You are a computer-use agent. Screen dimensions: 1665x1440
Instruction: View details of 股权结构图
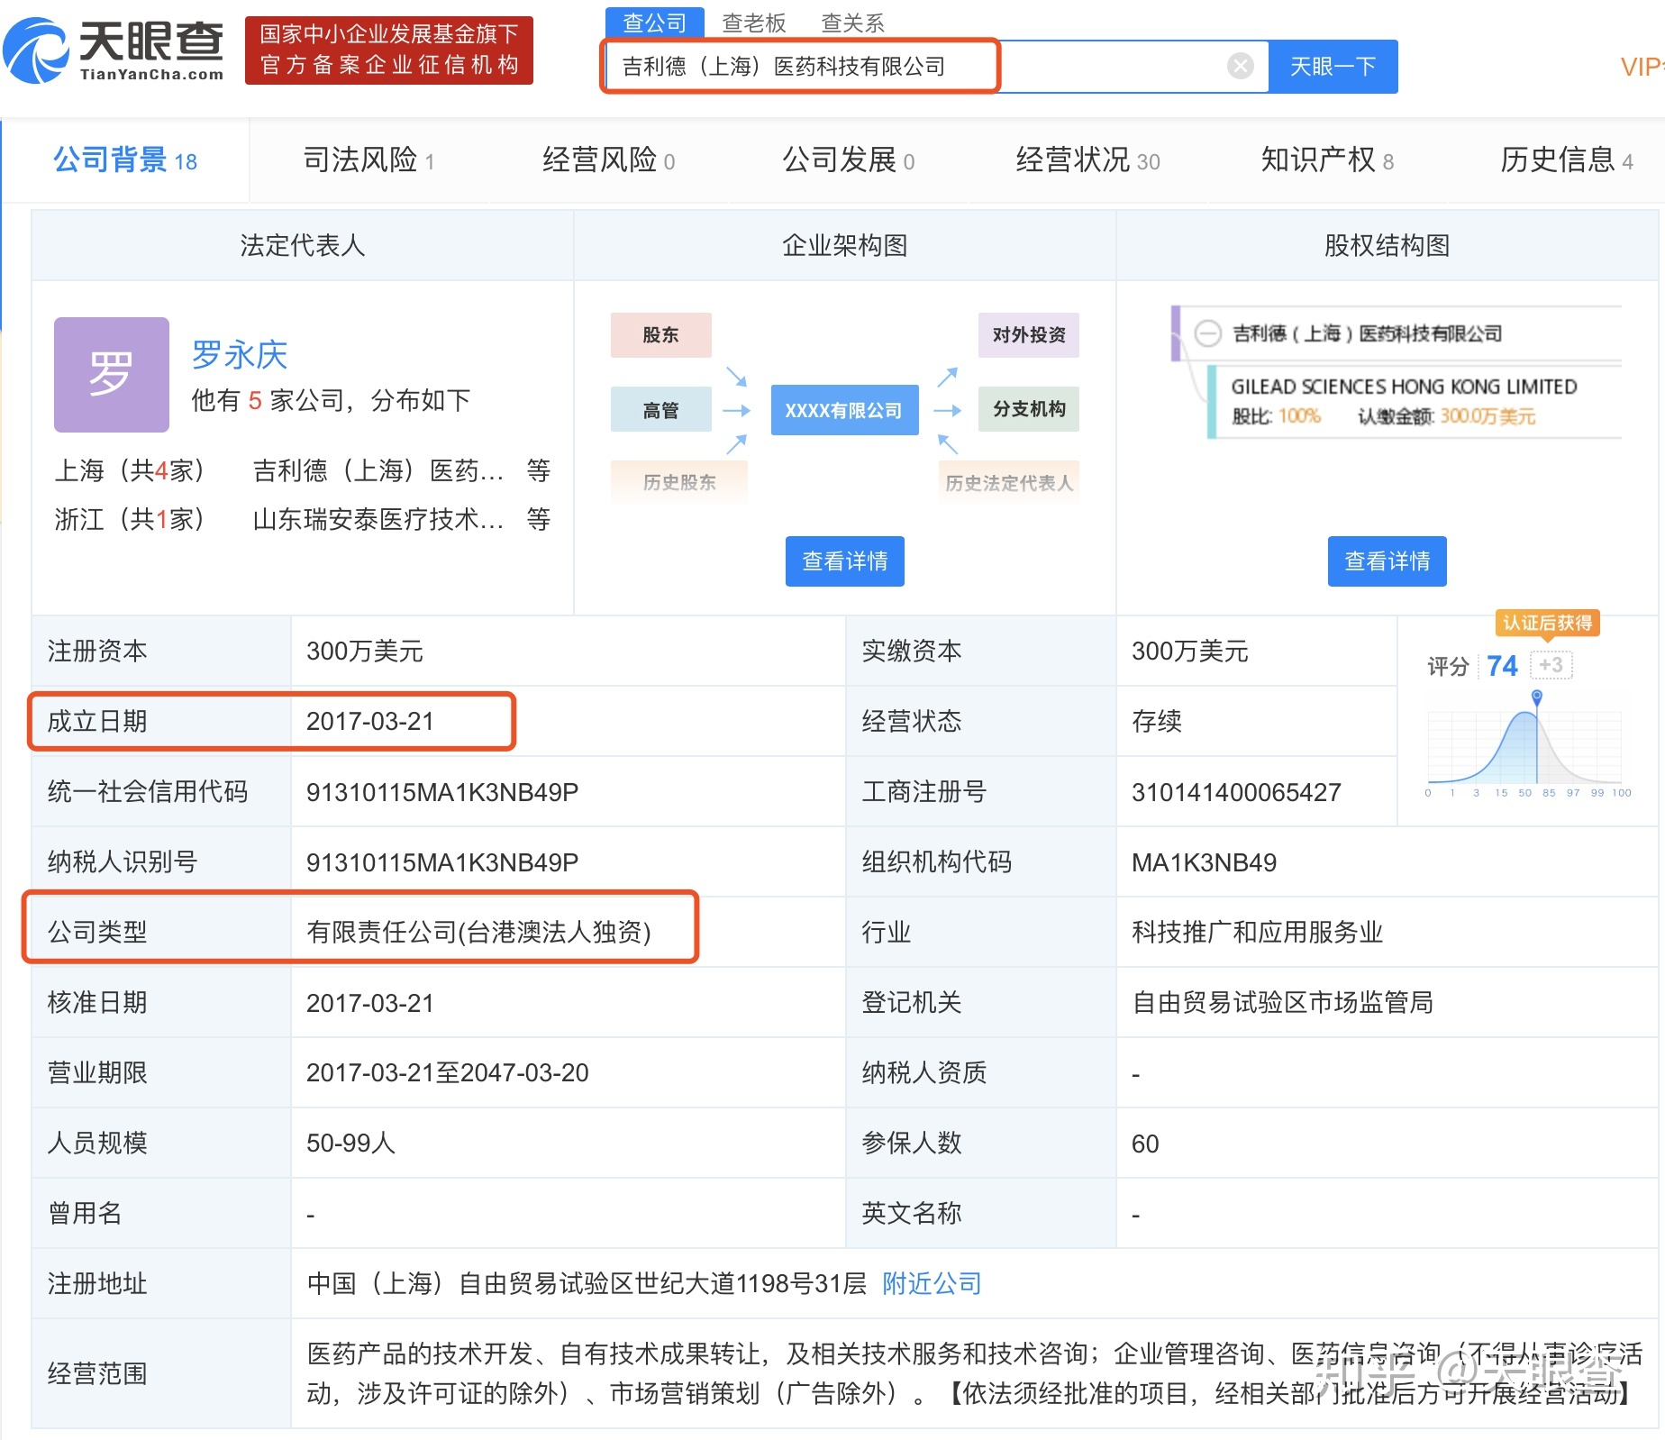pyautogui.click(x=1387, y=561)
